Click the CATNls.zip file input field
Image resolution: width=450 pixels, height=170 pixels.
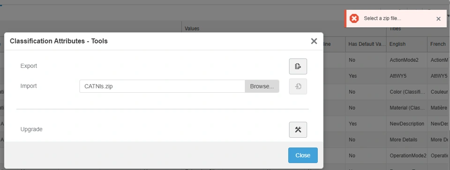pyautogui.click(x=162, y=86)
